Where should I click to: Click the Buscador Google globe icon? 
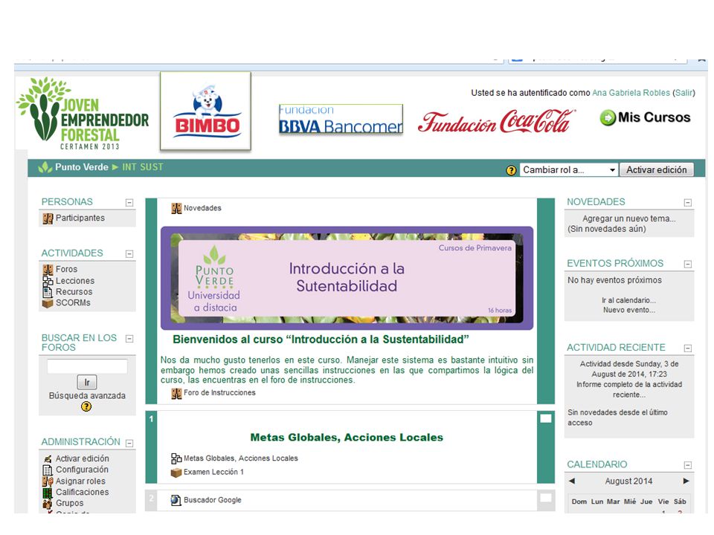point(176,500)
